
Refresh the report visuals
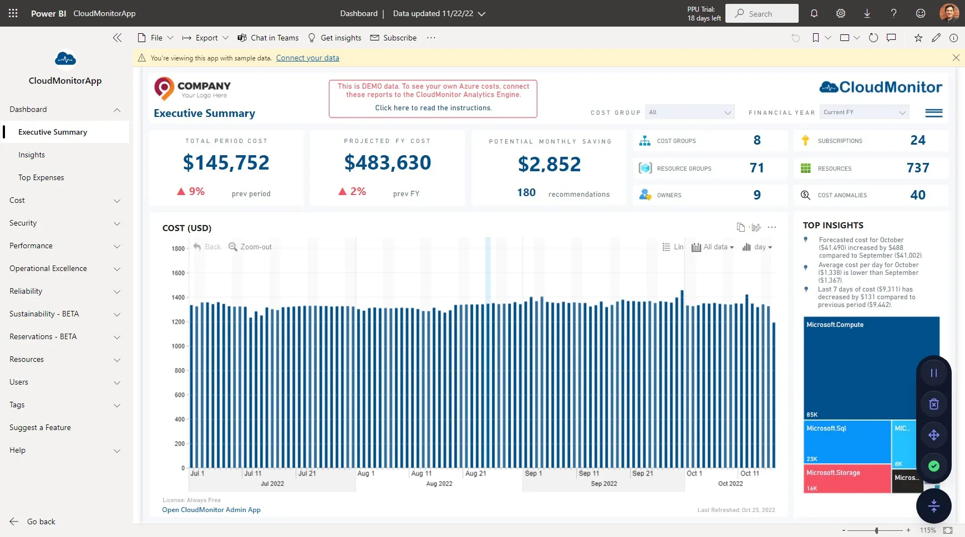pos(873,38)
